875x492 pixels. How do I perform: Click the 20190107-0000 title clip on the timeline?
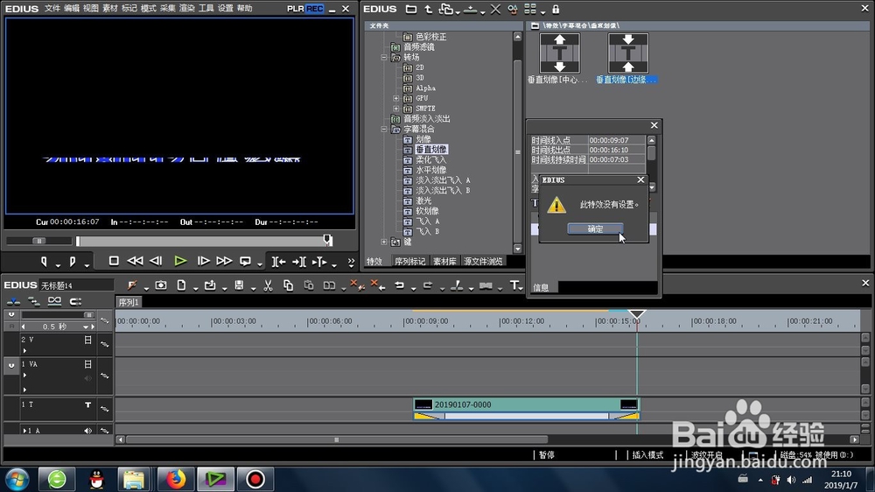pyautogui.click(x=526, y=404)
